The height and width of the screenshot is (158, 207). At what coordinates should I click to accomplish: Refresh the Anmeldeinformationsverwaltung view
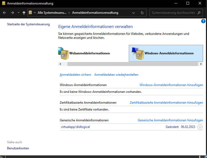tap(142, 13)
